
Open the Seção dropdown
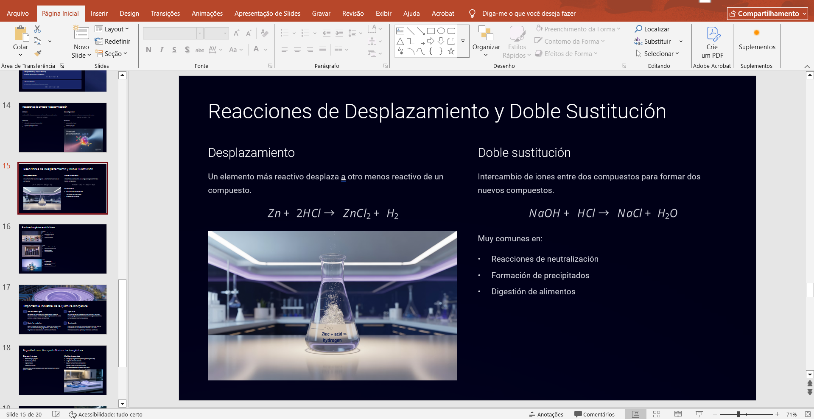pos(111,53)
